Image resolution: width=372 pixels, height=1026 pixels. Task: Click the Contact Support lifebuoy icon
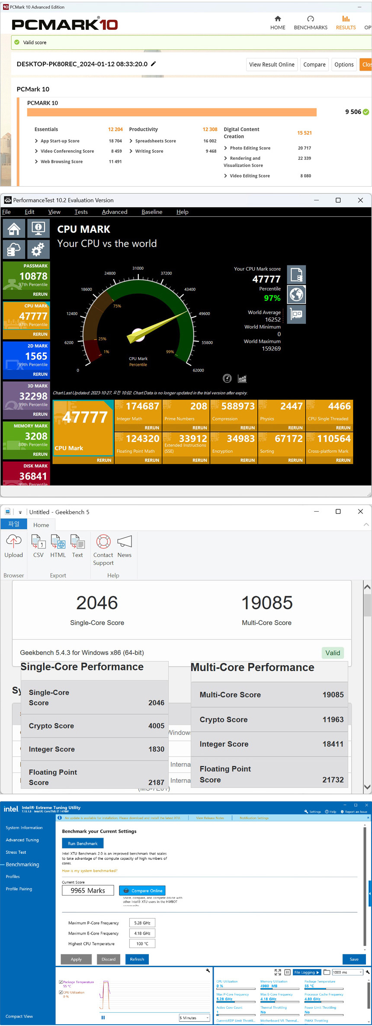click(103, 542)
